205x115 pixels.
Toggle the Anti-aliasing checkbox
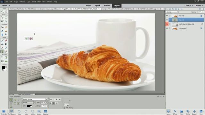(x=64, y=108)
